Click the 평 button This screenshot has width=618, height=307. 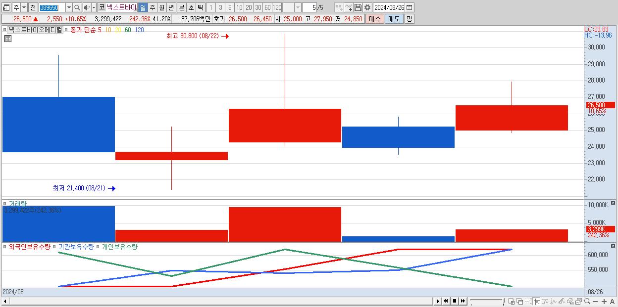(409, 19)
